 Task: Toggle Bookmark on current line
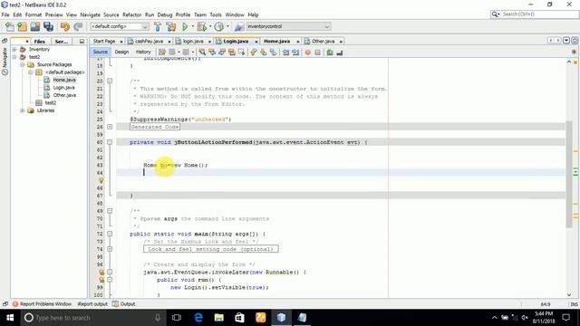[273, 53]
